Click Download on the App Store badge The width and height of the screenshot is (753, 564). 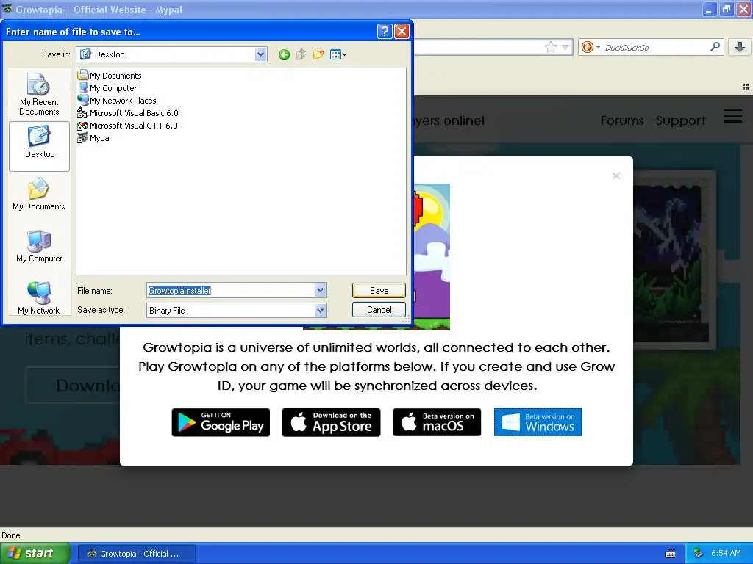[332, 422]
